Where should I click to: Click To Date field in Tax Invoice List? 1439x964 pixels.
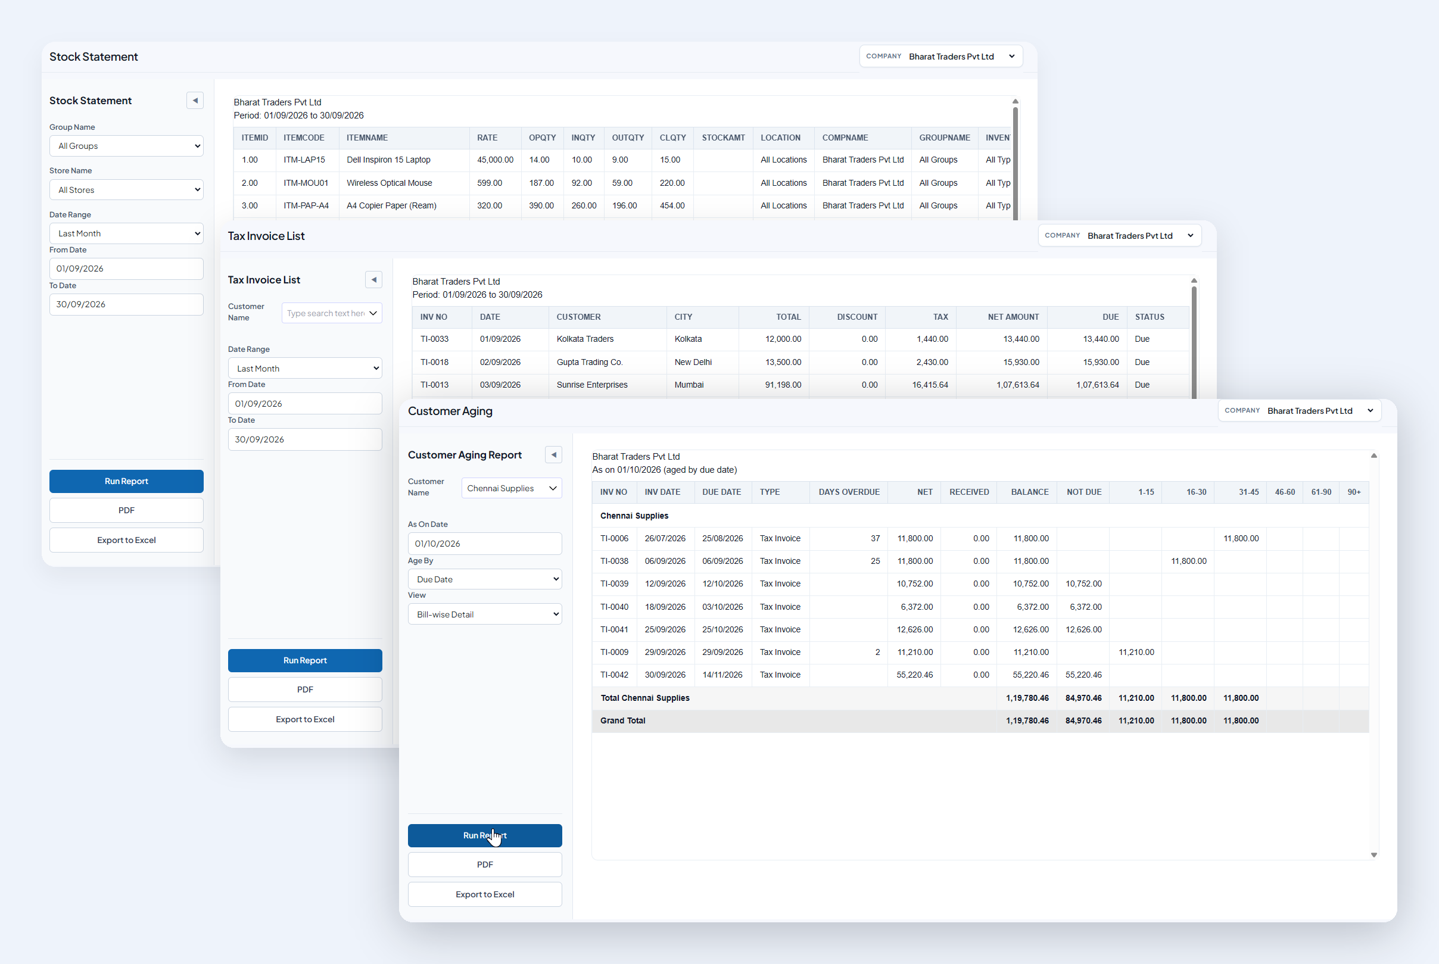pos(305,439)
